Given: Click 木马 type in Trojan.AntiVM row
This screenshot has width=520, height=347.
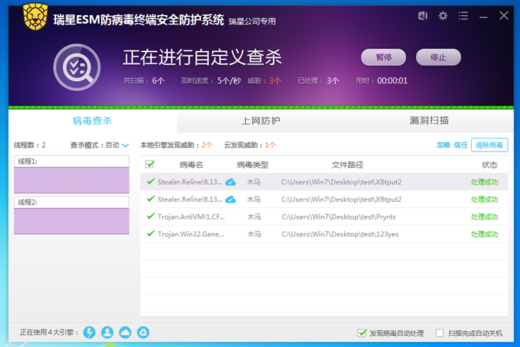Looking at the screenshot, I should (x=254, y=217).
